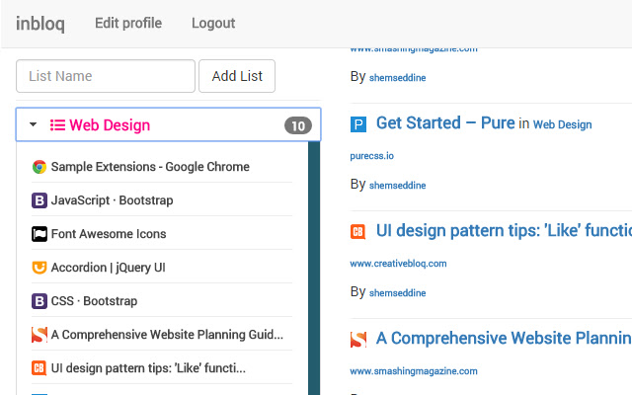Click the jQuery UI icon beside Accordion
This screenshot has width=632, height=395.
[x=39, y=268]
